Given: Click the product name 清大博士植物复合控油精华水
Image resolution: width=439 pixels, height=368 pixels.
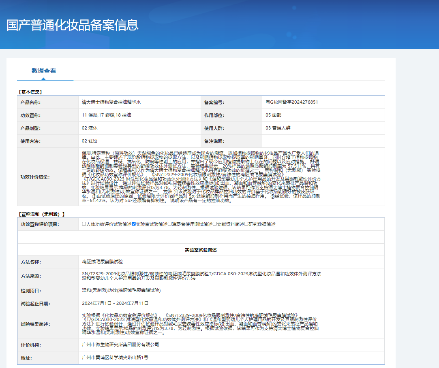Looking at the screenshot, I should (x=111, y=102).
